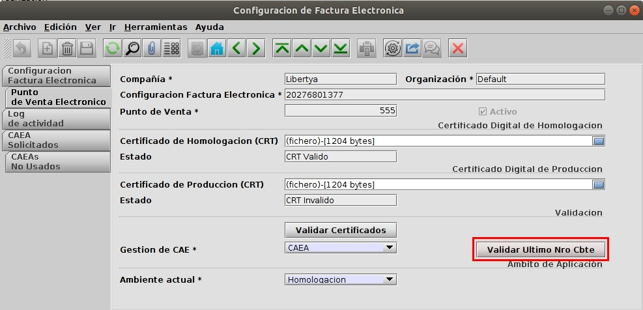Switch to Configuracion Factura Electronica tab

click(x=56, y=76)
